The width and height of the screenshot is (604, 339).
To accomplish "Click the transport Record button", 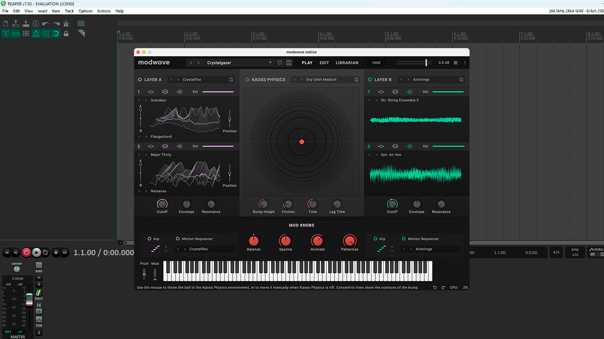I will coord(27,252).
